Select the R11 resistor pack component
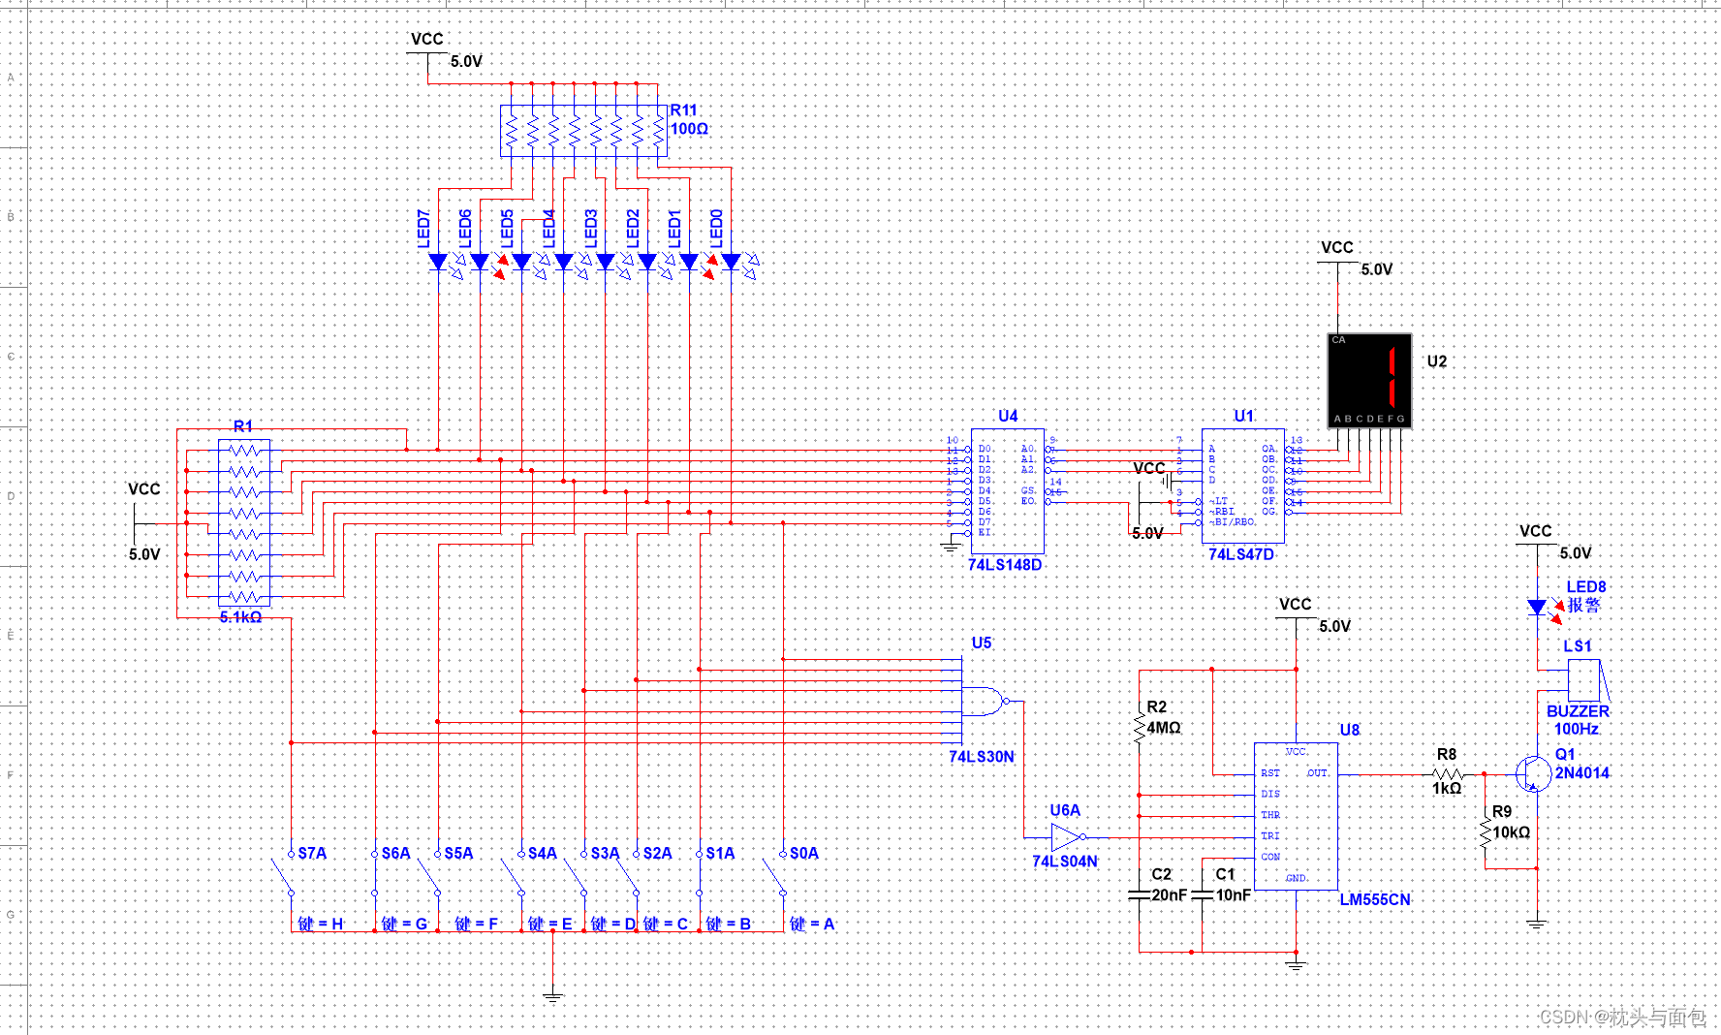 click(x=584, y=131)
